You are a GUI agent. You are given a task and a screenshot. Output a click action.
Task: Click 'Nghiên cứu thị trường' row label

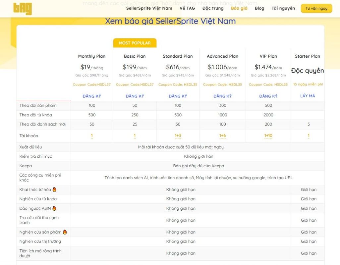[x=40, y=241]
